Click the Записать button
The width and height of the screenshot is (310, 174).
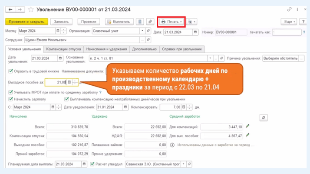(61, 22)
